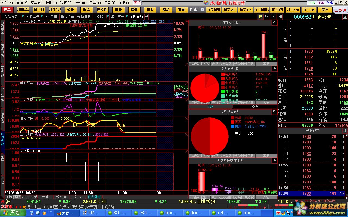Open the 帮助(H) menu
The height and width of the screenshot is (217, 348).
(x=124, y=3)
